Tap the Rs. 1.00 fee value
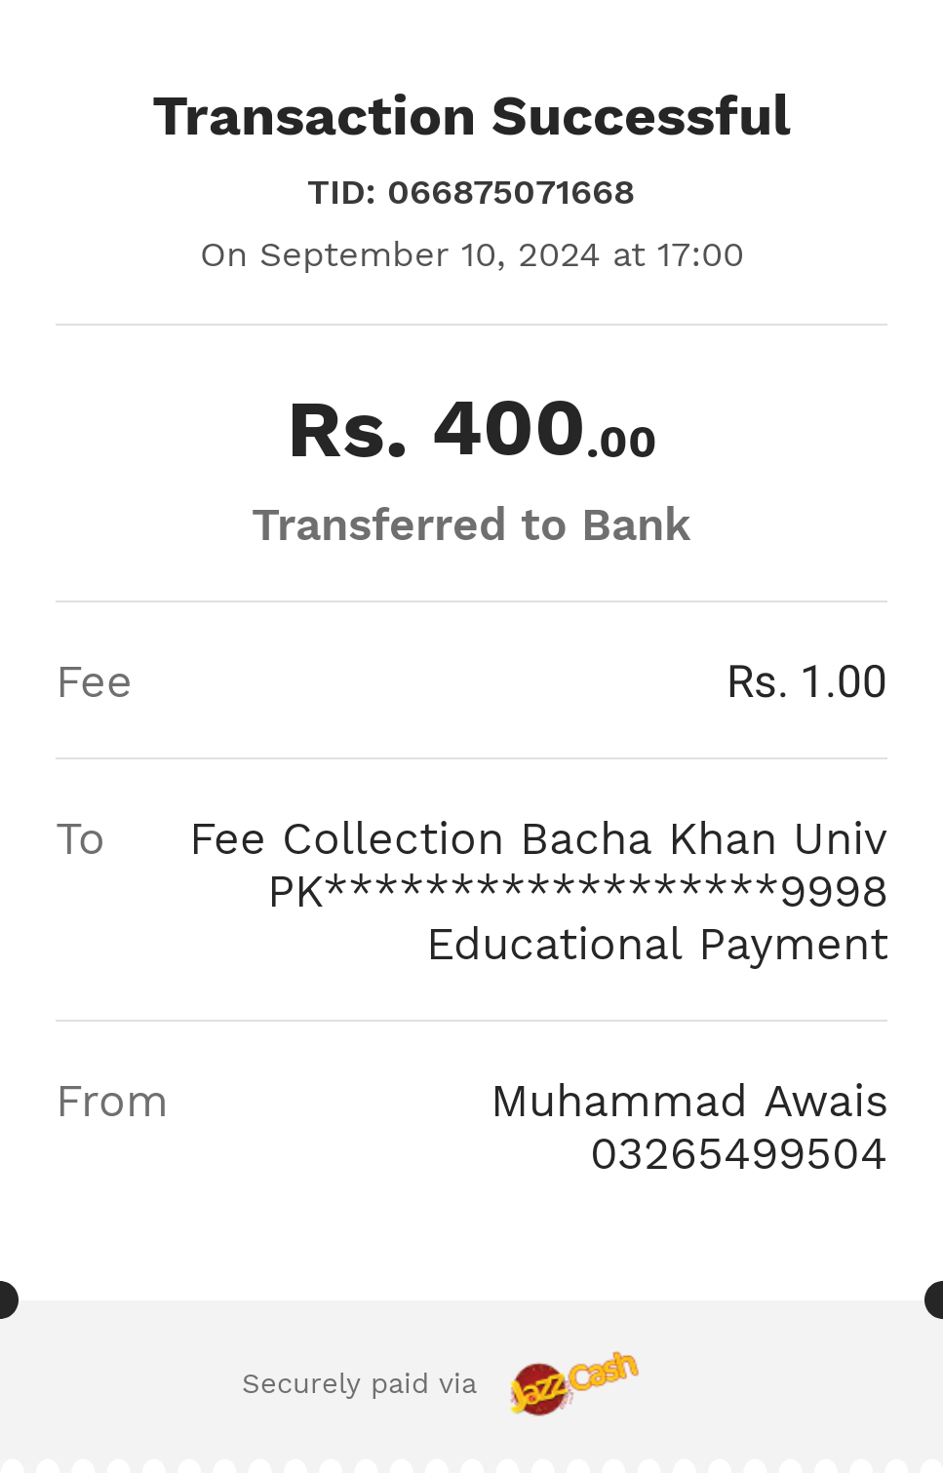The height and width of the screenshot is (1473, 943). tap(806, 681)
